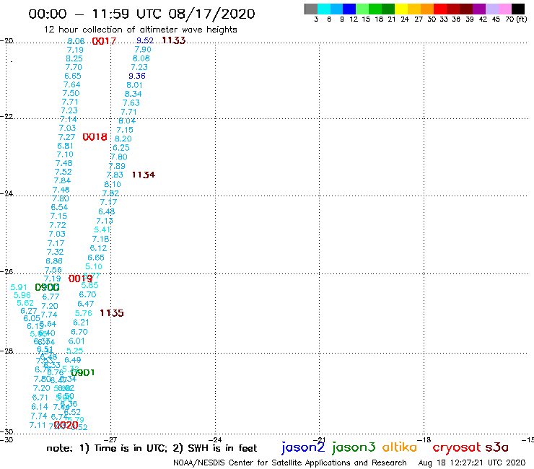This screenshot has height=469, width=534.
Task: Click the jason2 satellite legend label
Action: pyautogui.click(x=303, y=447)
